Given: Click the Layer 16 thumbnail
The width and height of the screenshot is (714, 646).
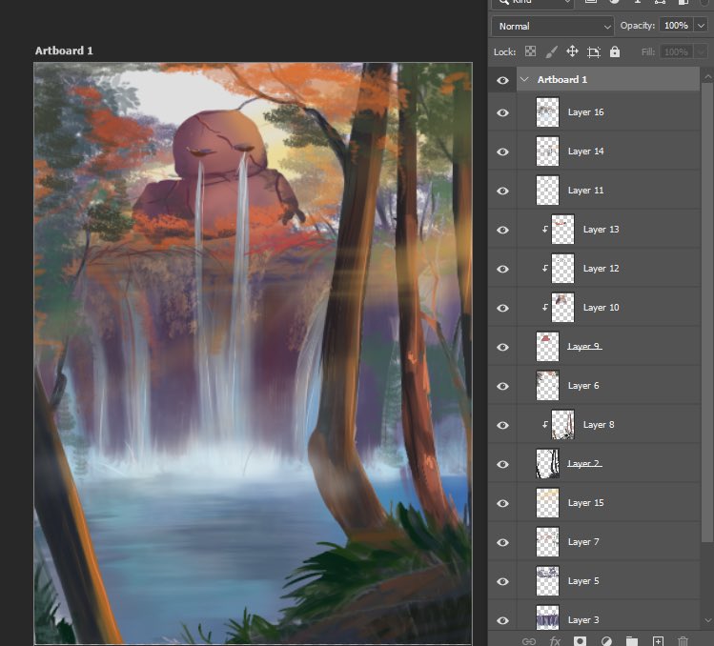Looking at the screenshot, I should [x=547, y=112].
